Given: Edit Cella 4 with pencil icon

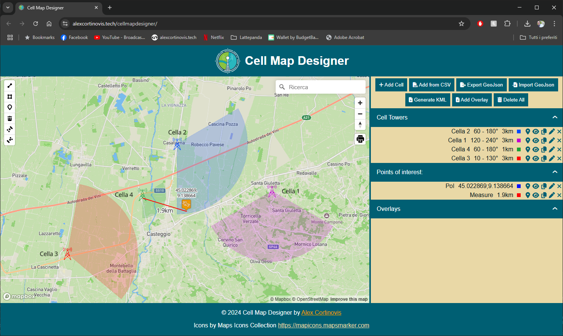Looking at the screenshot, I should (x=551, y=149).
